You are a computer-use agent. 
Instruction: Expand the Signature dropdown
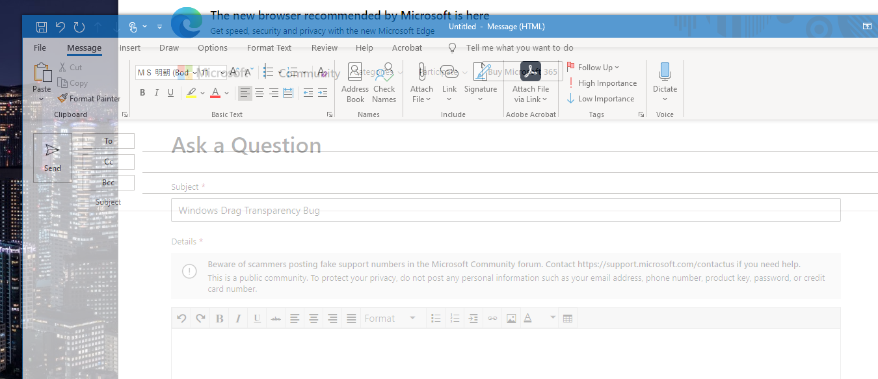pyautogui.click(x=481, y=99)
